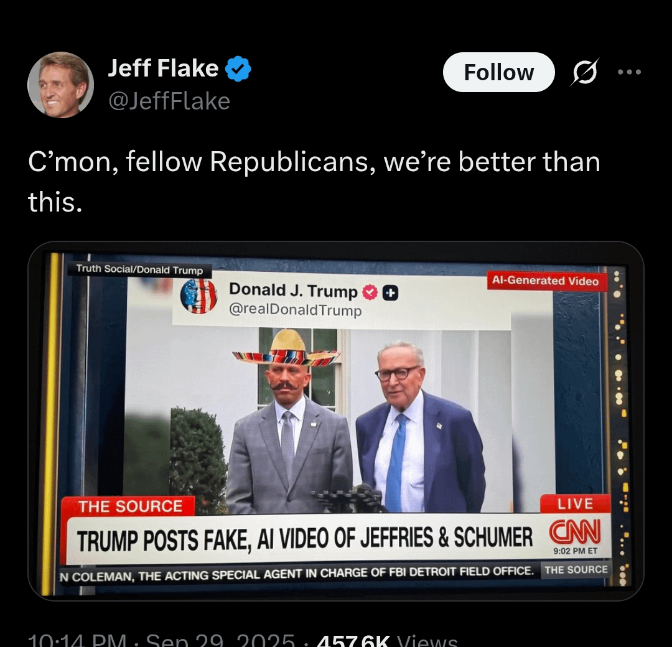Click the tweet text about fellow Republicans
This screenshot has width=672, height=647.
point(314,182)
